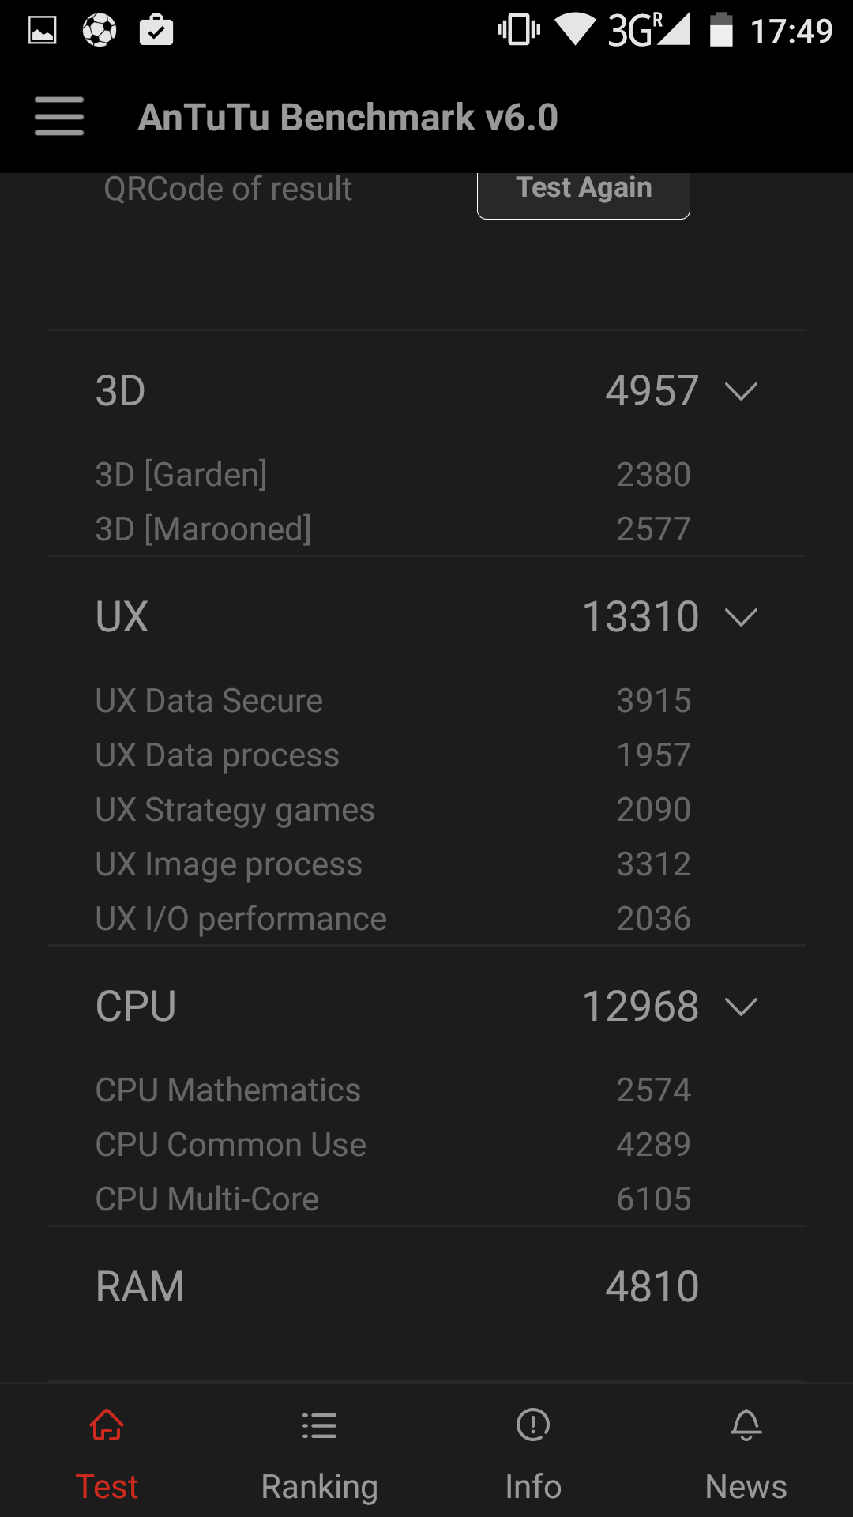Select the RAM score row
This screenshot has width=853, height=1517.
click(x=426, y=1286)
